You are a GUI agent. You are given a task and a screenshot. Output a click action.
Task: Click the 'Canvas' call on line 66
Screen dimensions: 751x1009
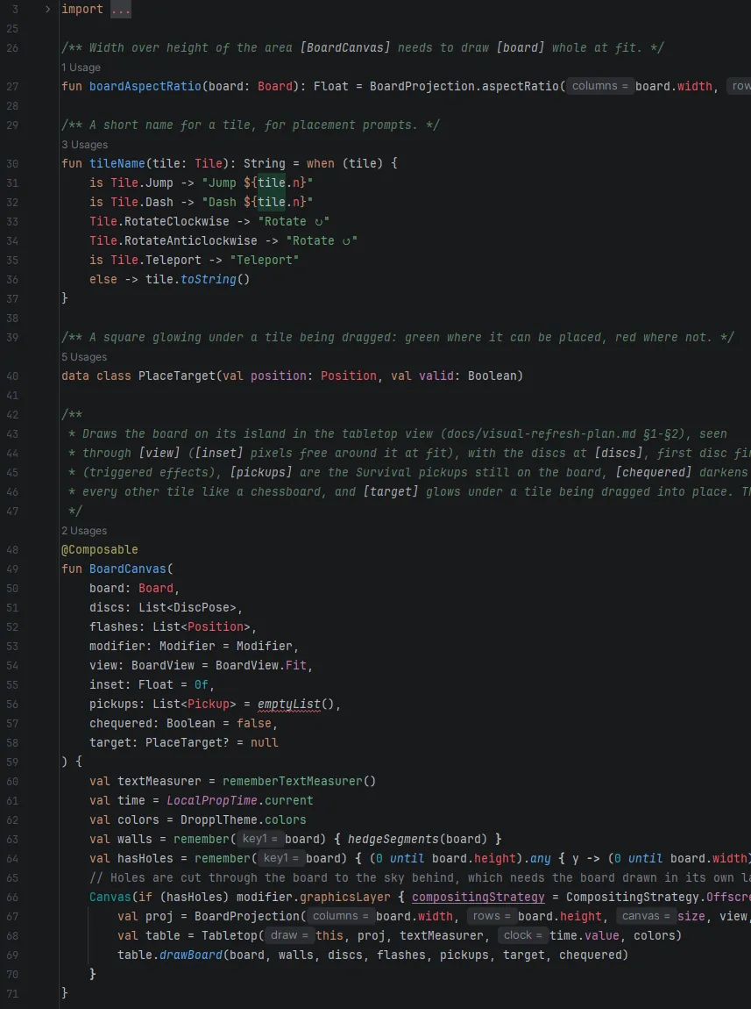coord(110,897)
